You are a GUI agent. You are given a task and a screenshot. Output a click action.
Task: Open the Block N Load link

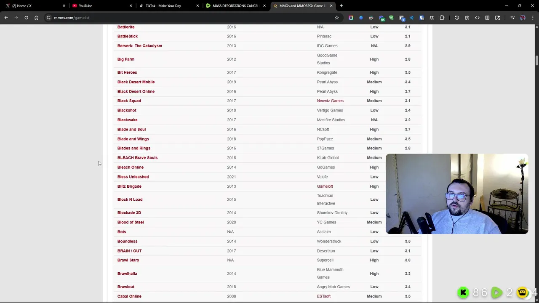pos(130,199)
